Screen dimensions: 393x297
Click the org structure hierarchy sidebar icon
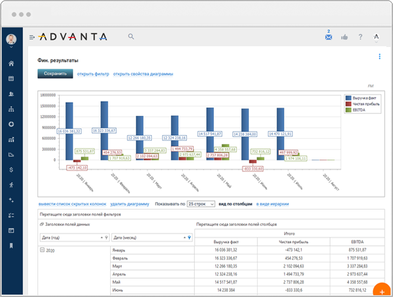[11, 110]
